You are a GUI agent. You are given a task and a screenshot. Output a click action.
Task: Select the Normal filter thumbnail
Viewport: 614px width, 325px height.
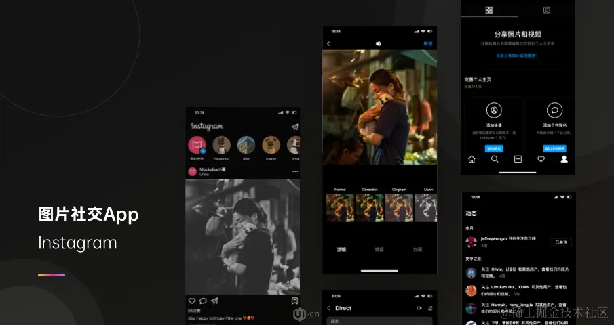point(341,208)
